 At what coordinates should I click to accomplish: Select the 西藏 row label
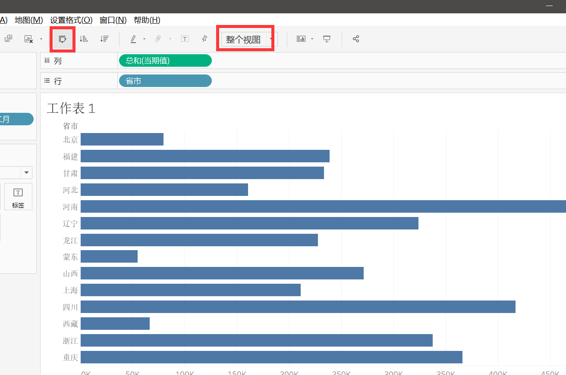click(x=70, y=324)
